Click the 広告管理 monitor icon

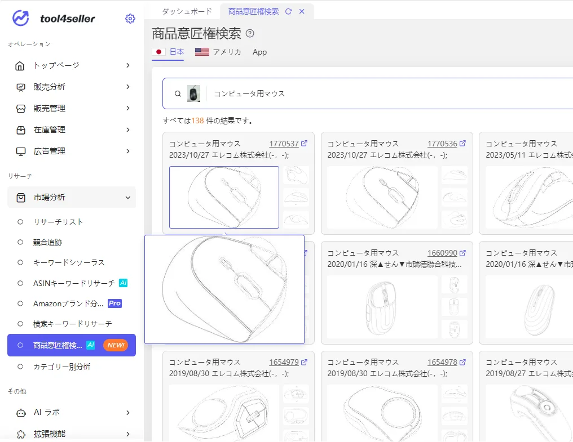pyautogui.click(x=21, y=151)
